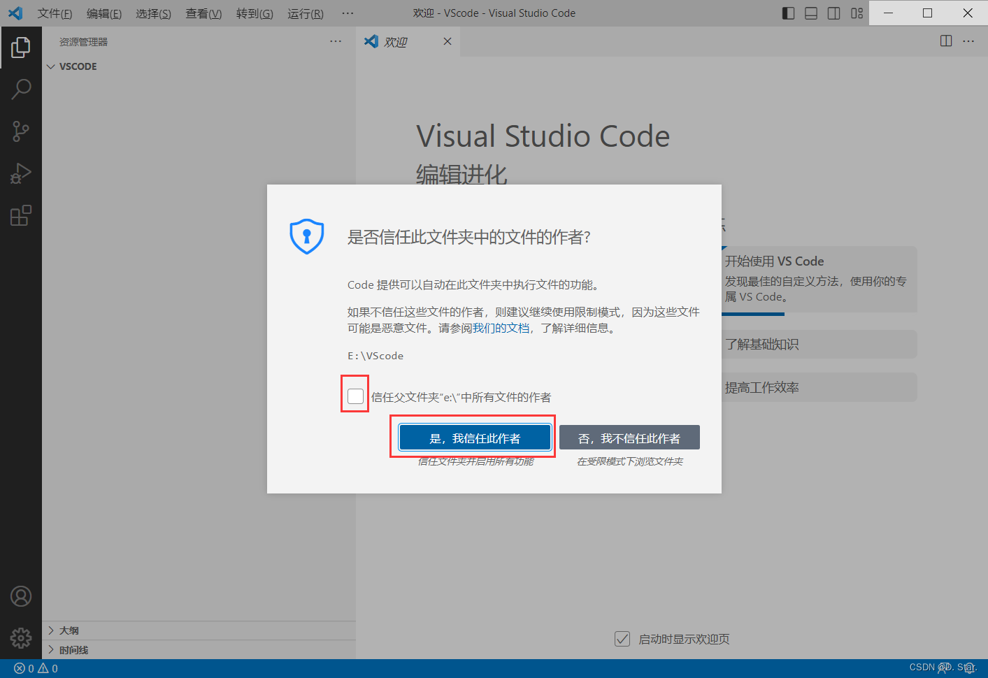Viewport: 988px width, 678px height.
Task: Open the 选择(S) menu
Action: coord(153,13)
